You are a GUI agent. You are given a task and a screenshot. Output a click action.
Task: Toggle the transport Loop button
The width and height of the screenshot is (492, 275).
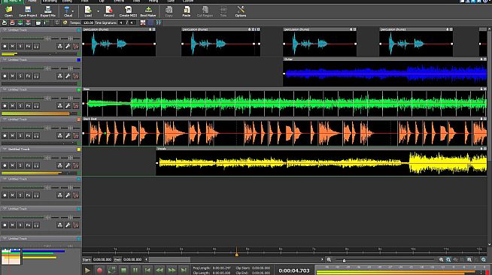click(111, 270)
